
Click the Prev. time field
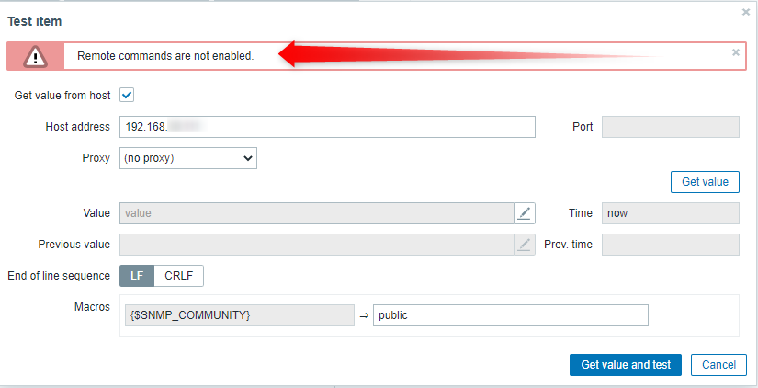pyautogui.click(x=670, y=245)
